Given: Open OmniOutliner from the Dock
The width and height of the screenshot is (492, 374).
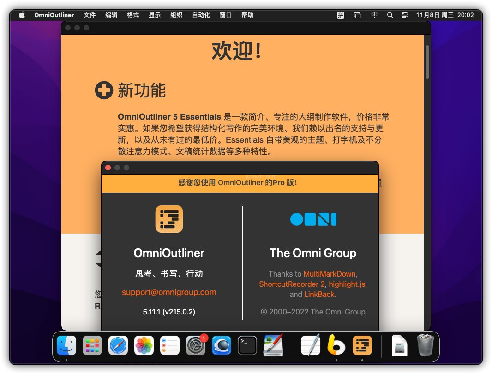Looking at the screenshot, I should pyautogui.click(x=362, y=345).
